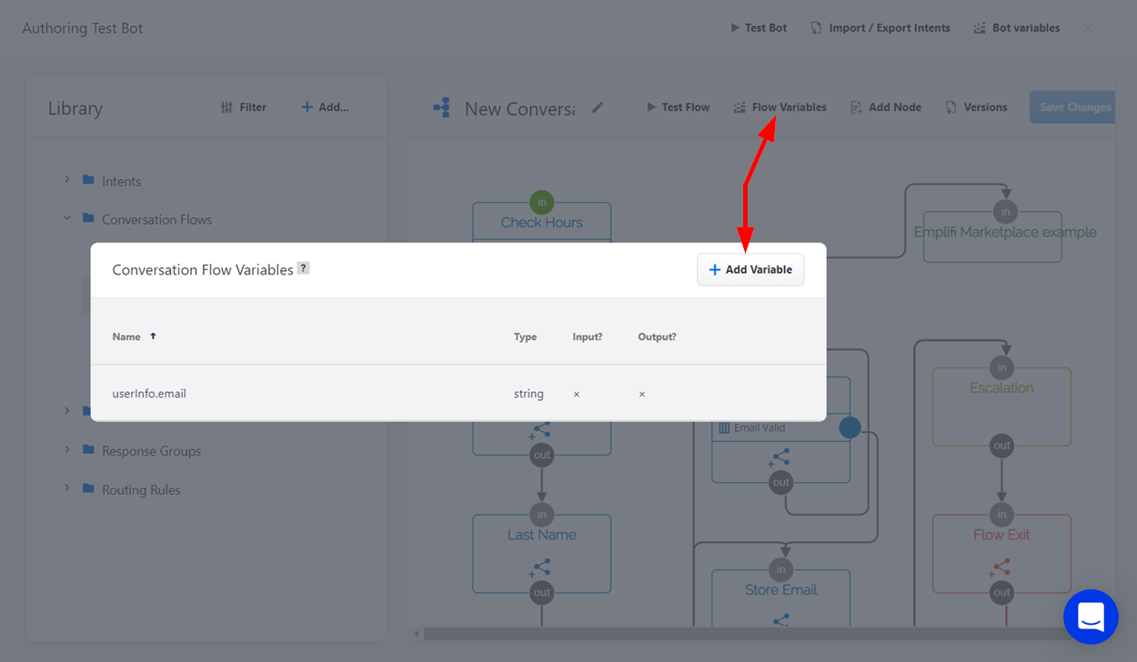Open the chat support bubble icon
1137x662 pixels.
pyautogui.click(x=1091, y=617)
